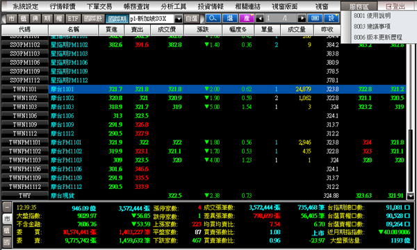Click the blue 選 toolbar button
This screenshot has width=417, height=250.
tap(230, 18)
